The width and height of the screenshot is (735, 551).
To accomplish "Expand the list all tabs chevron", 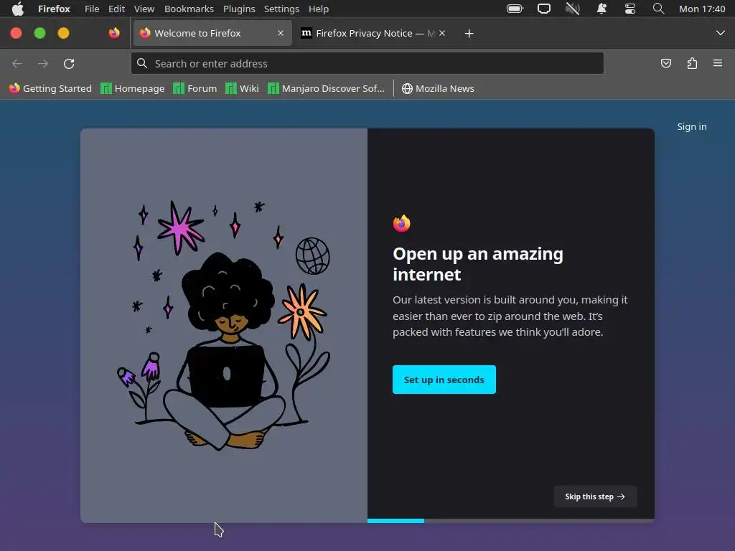I will point(721,33).
